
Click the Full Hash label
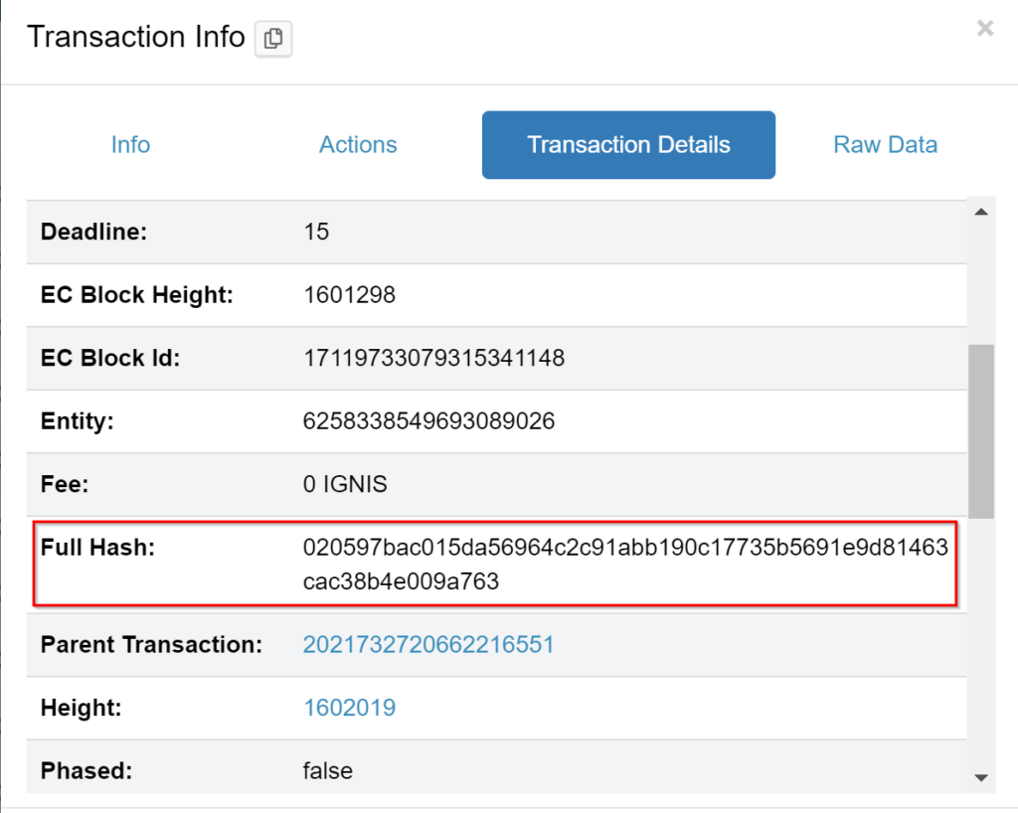click(x=97, y=548)
